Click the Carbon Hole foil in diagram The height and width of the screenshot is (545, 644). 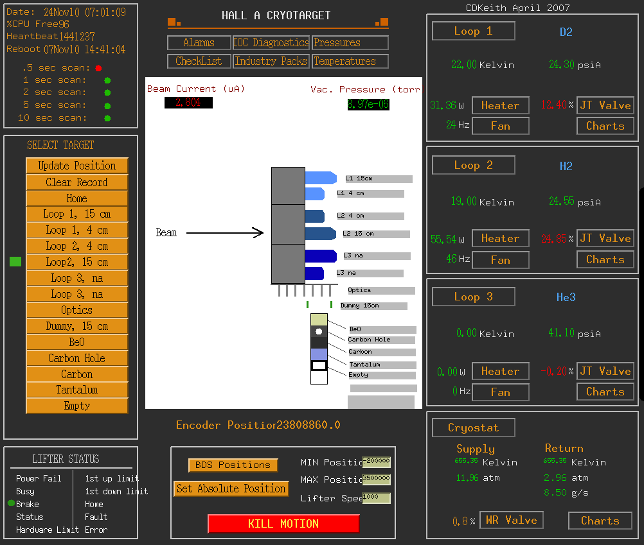click(x=319, y=331)
